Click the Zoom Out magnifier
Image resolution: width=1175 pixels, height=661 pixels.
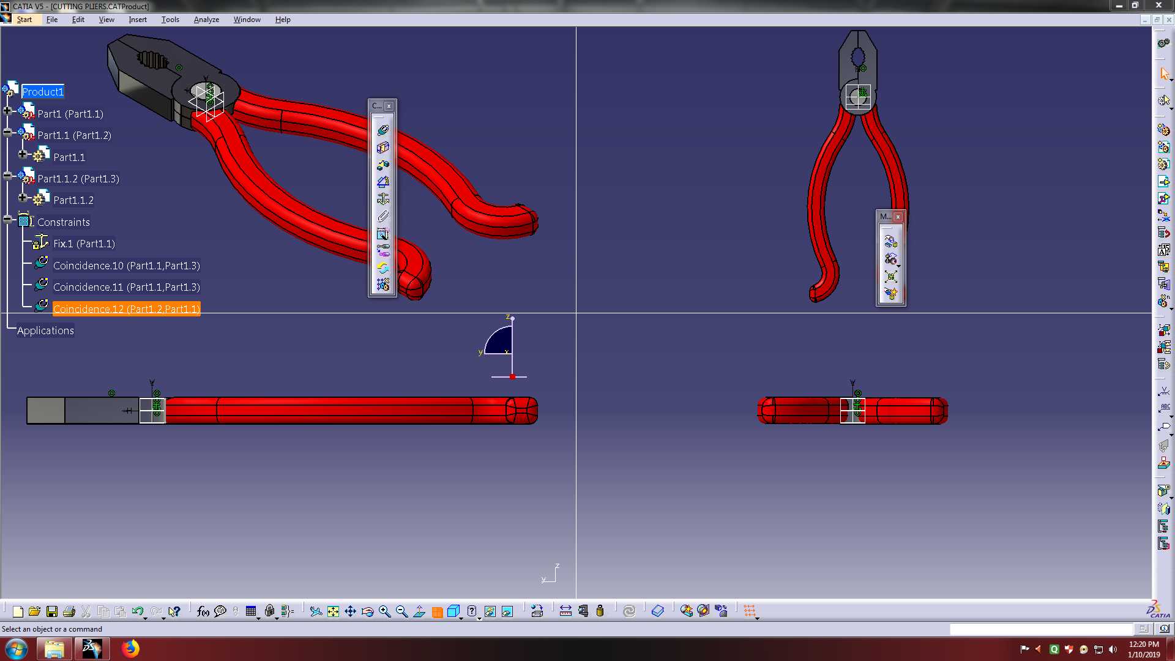click(401, 611)
